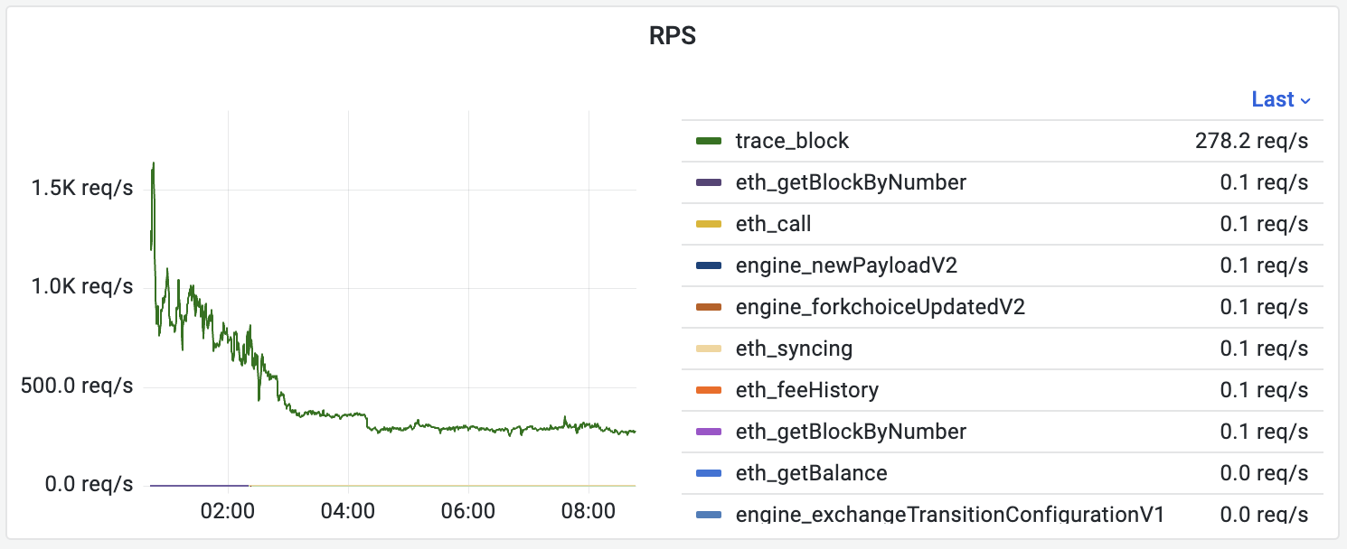Viewport: 1347px width, 549px height.
Task: Isolate the eth_syncing series by its label
Action: (x=794, y=349)
